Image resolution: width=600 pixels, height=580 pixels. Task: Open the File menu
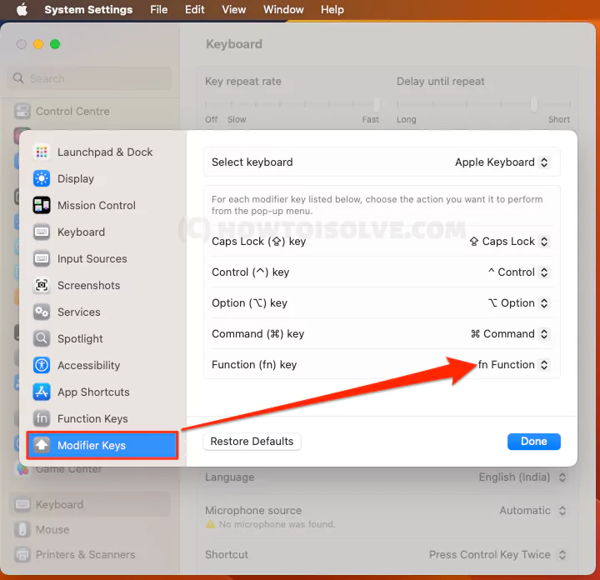tap(159, 9)
